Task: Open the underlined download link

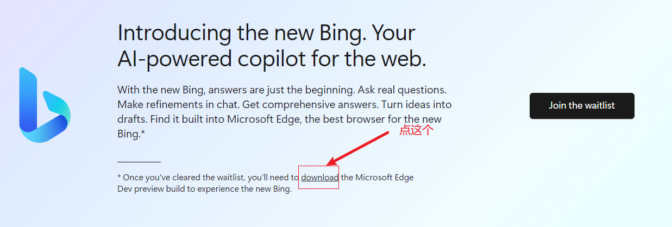Action: tap(320, 177)
